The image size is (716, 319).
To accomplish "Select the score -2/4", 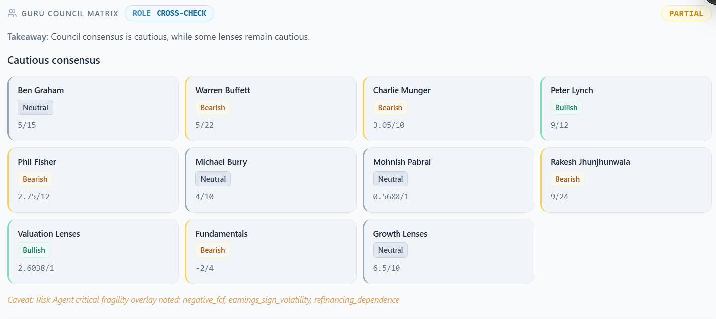I will tap(204, 268).
